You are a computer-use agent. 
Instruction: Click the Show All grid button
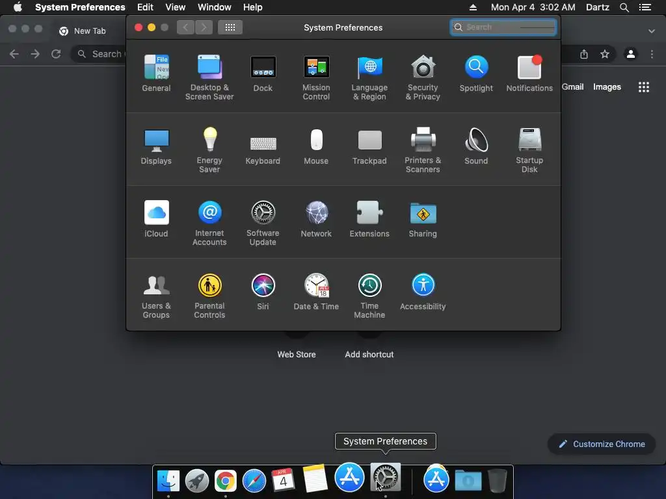coord(230,27)
